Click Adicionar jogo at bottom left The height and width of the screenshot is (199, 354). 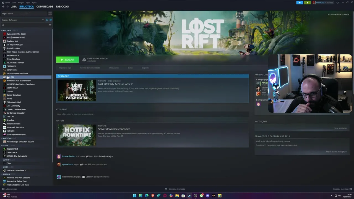[9, 189]
